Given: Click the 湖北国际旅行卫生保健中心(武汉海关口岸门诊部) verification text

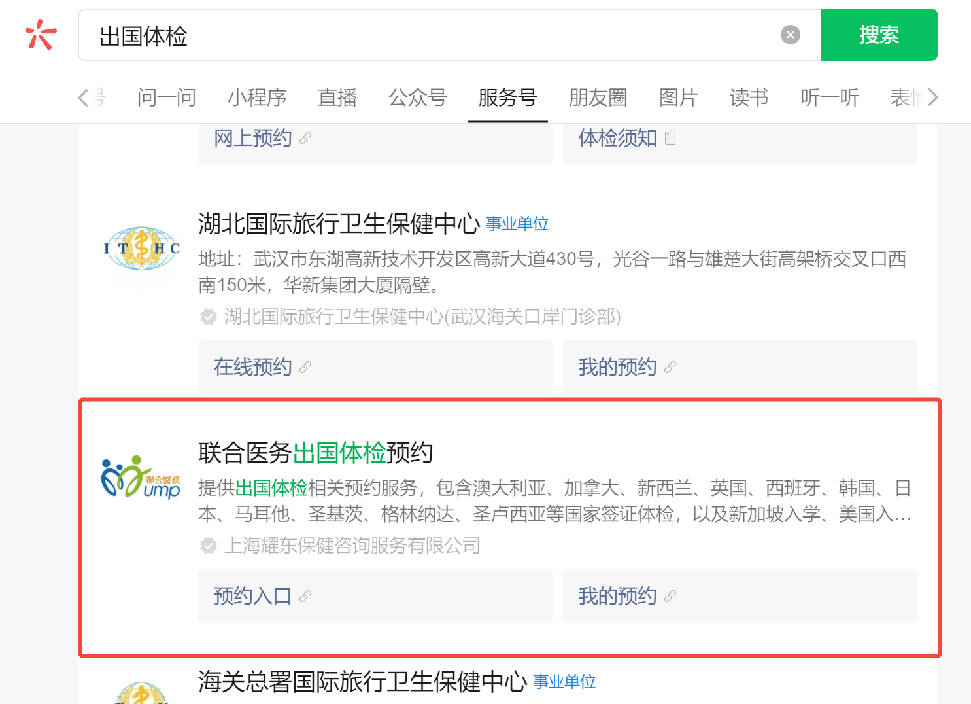Looking at the screenshot, I should tap(422, 317).
